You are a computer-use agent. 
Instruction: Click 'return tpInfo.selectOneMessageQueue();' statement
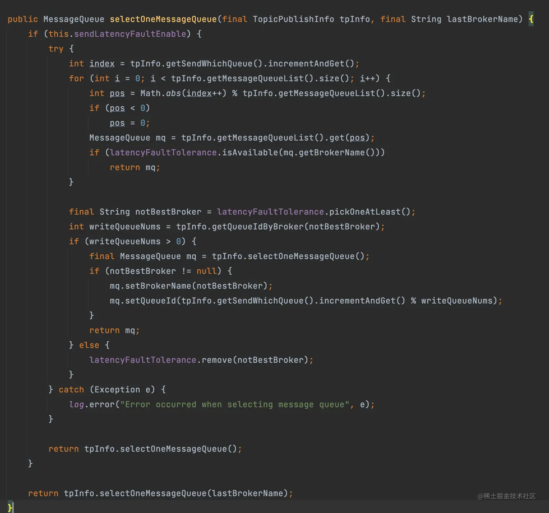point(145,449)
